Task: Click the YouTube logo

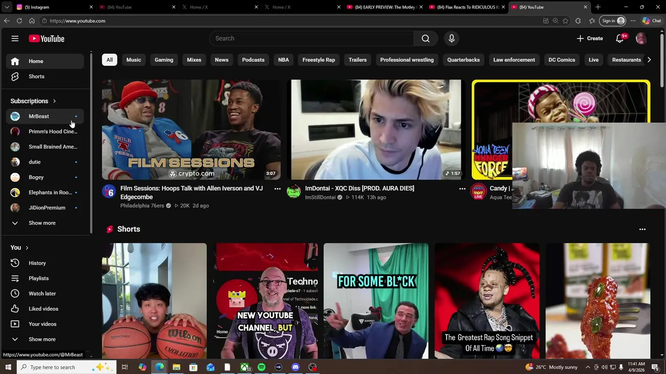Action: click(46, 38)
